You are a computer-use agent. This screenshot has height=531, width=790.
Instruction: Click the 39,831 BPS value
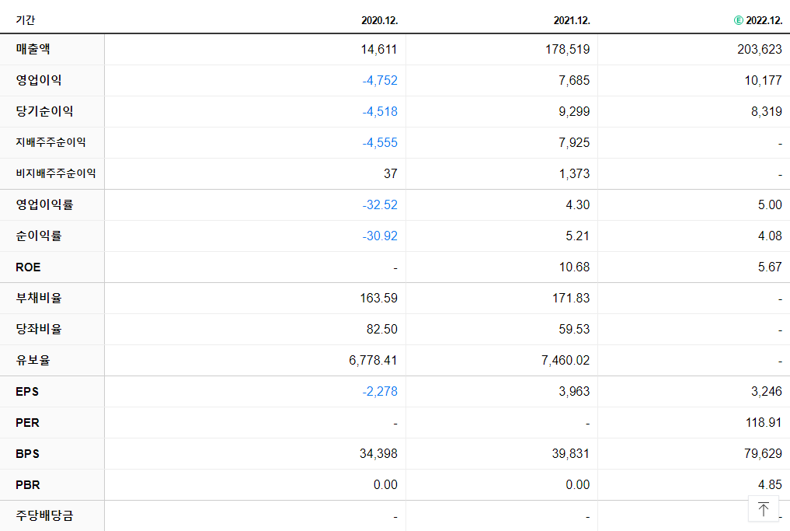click(570, 454)
